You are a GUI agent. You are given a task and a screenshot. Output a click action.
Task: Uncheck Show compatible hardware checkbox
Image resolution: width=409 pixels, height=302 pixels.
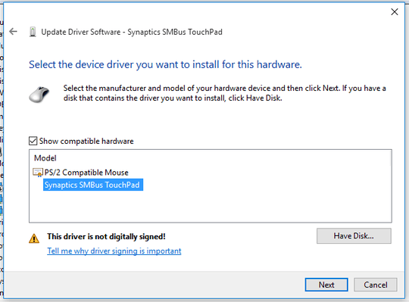(33, 141)
